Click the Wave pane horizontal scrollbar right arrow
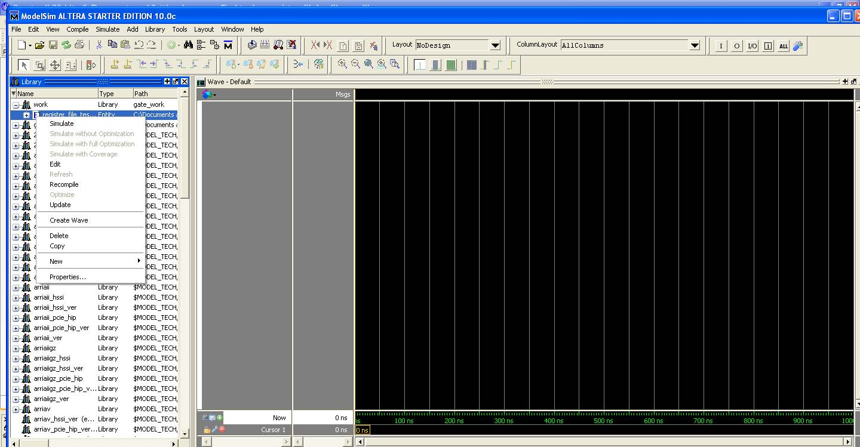Screen dimensions: 860x447 849,442
